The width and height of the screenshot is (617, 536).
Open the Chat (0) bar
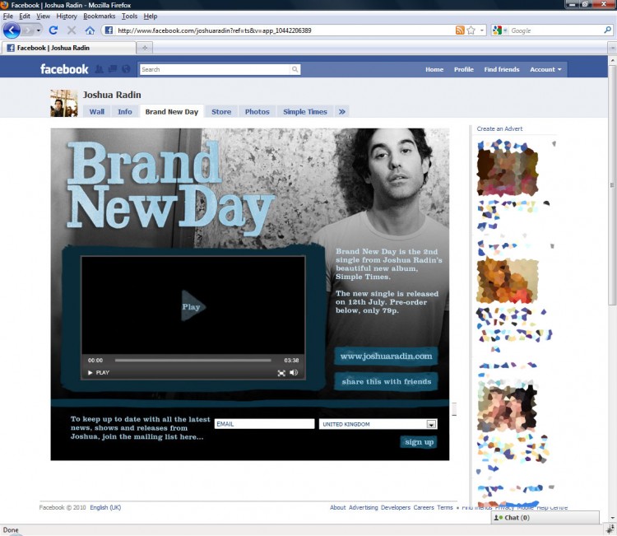(545, 518)
